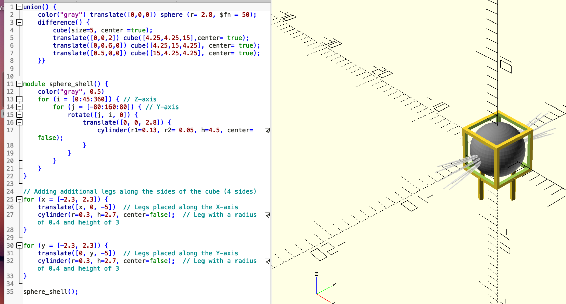
Task: Collapse the for j Y-axis loop
Action: coord(19,107)
